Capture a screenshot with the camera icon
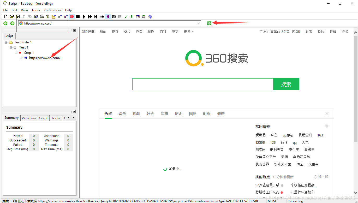Image resolution: width=358 pixels, height=203 pixels. point(114,16)
